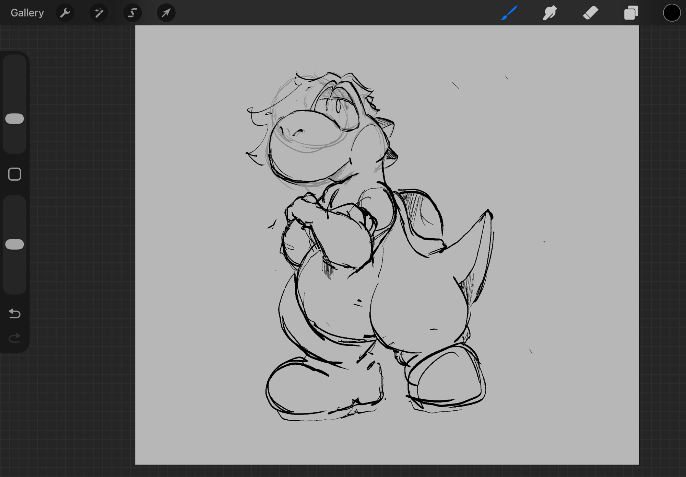Click the greyed-out Redo arrow

[15, 338]
